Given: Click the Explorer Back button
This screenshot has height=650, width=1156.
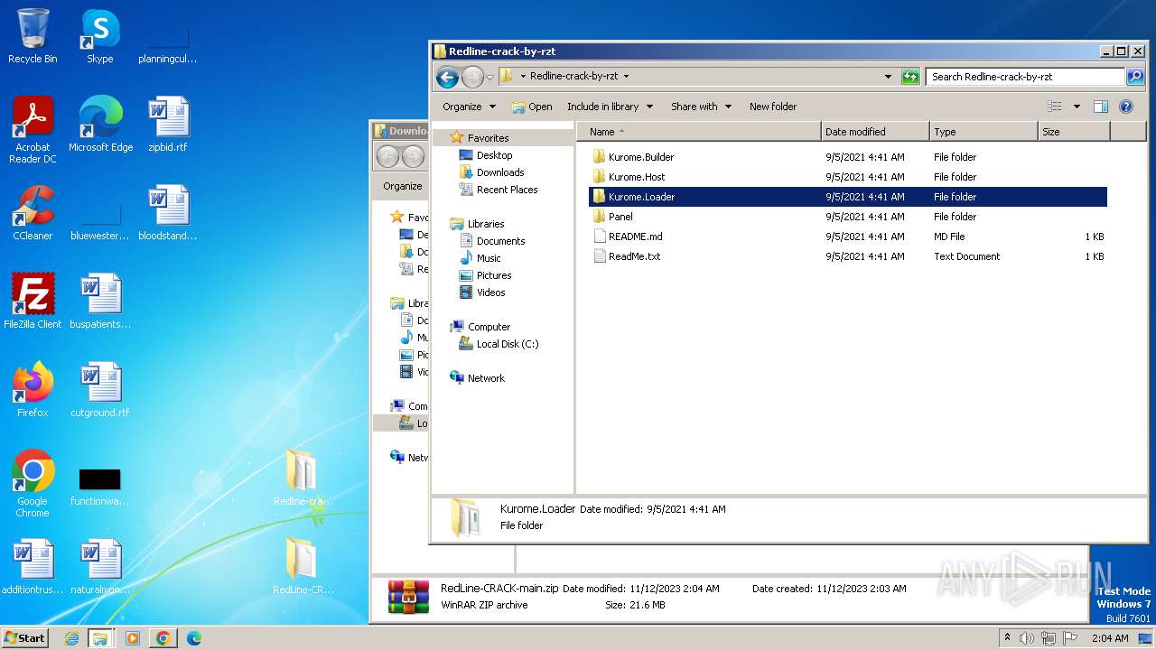Looking at the screenshot, I should pos(447,77).
